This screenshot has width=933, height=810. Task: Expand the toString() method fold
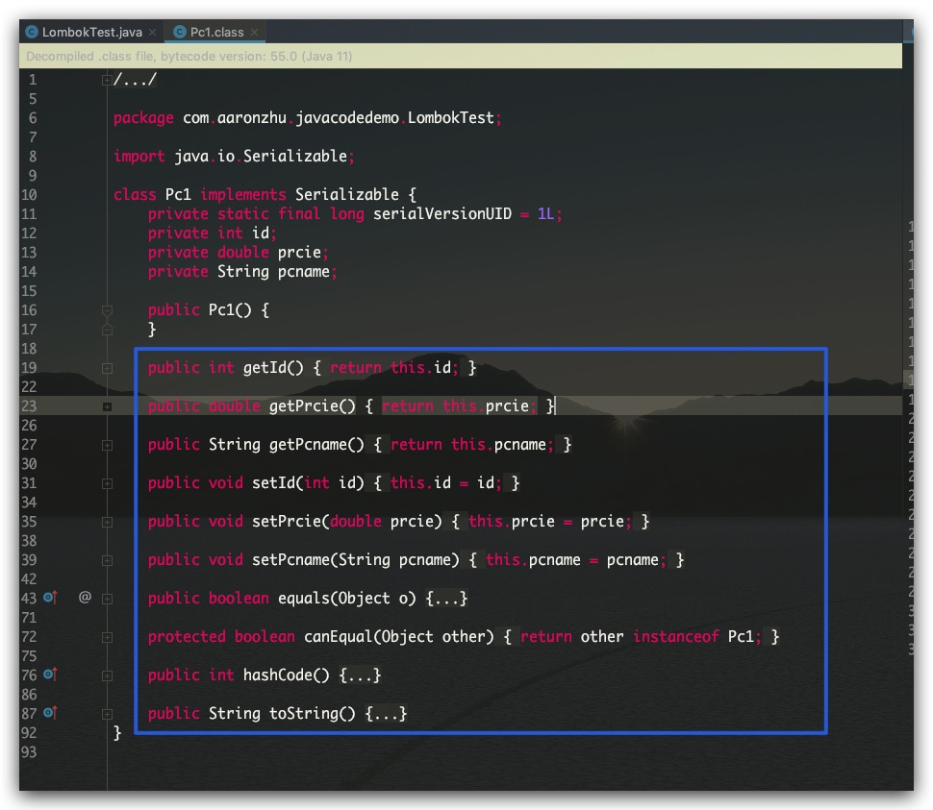pyautogui.click(x=107, y=714)
